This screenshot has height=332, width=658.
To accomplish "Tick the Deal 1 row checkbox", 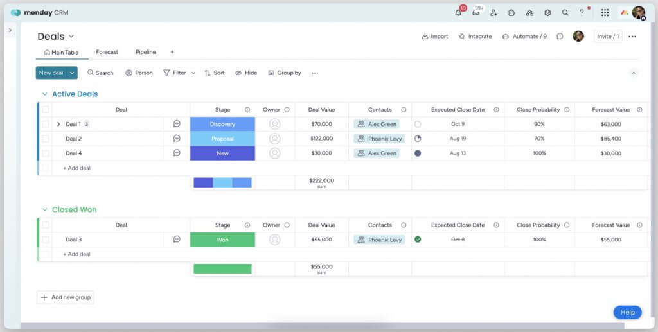I will click(46, 124).
